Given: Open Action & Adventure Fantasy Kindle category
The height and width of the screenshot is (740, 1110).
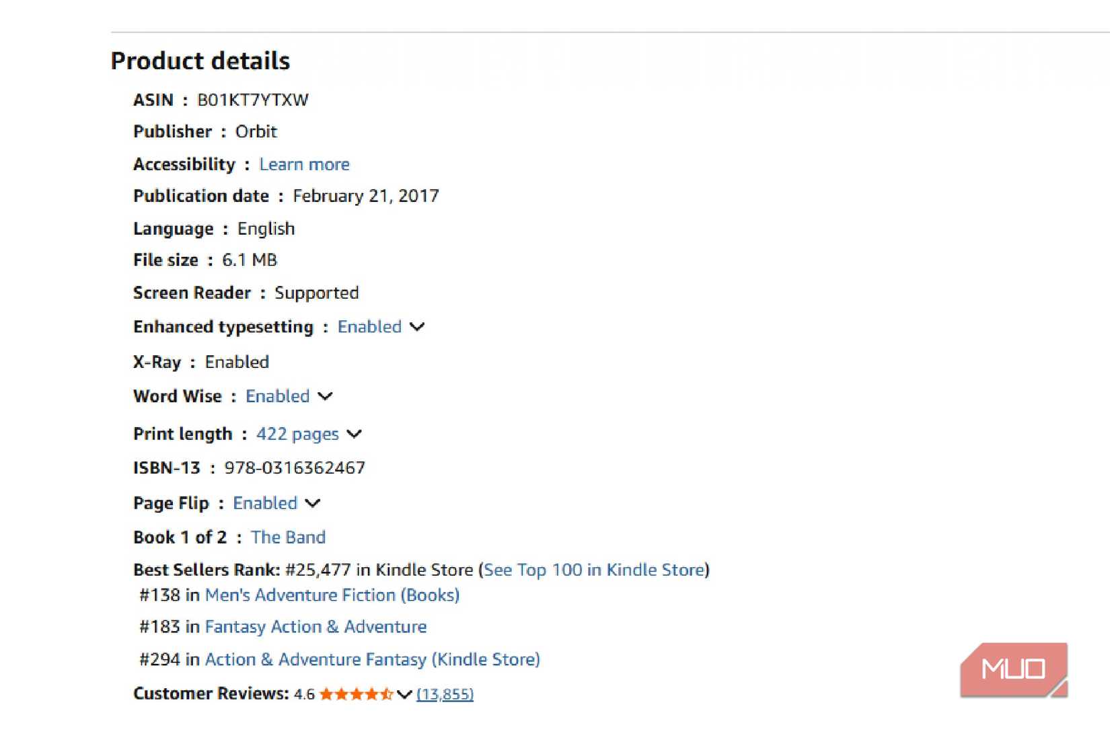Looking at the screenshot, I should click(x=372, y=659).
